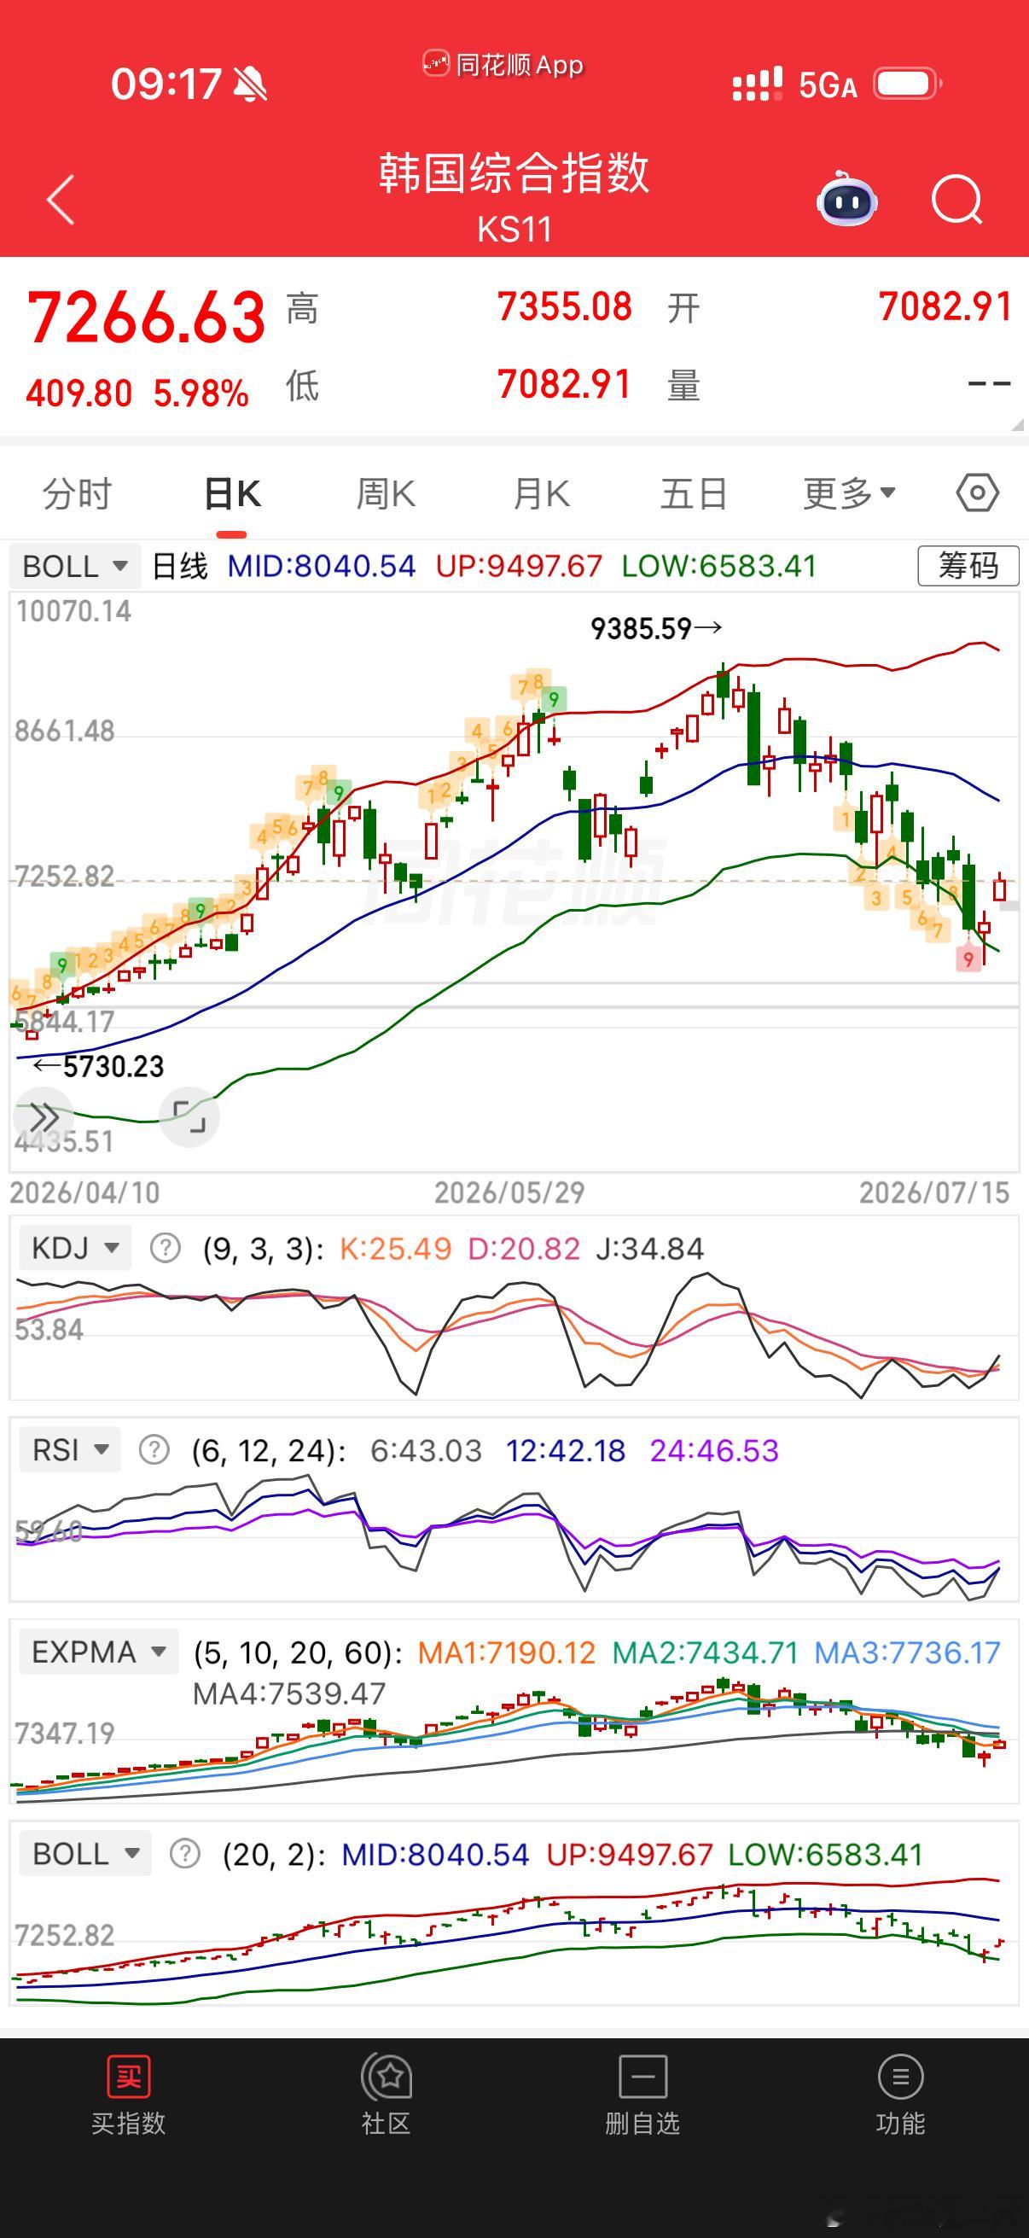
Task: Tap the muted bell status icon
Action: [x=251, y=85]
